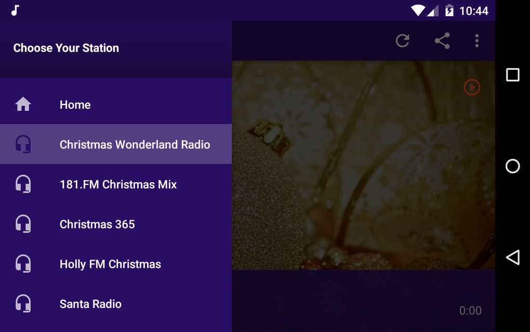Tap the share icon
The height and width of the screenshot is (332, 530).
pos(442,41)
